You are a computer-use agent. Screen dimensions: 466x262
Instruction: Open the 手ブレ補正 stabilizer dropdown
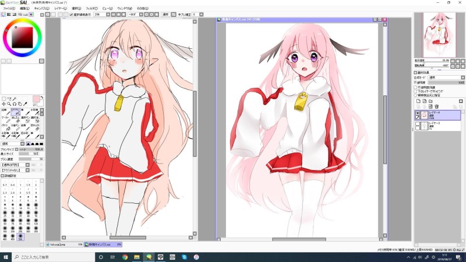[201, 14]
